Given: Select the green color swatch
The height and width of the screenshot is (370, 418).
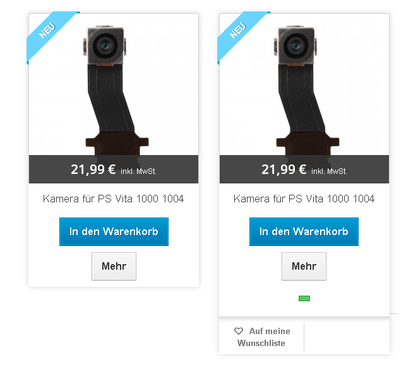Looking at the screenshot, I should pos(304,298).
